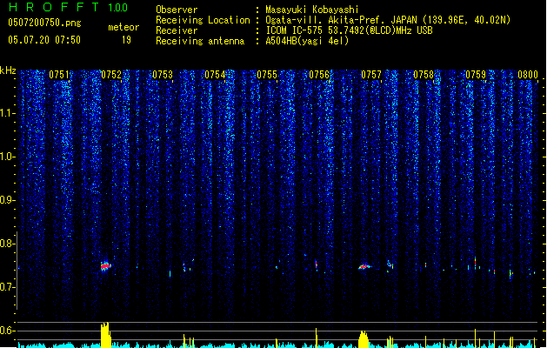
Task: Click the 0.7 kHz axis label
Action: click(8, 287)
